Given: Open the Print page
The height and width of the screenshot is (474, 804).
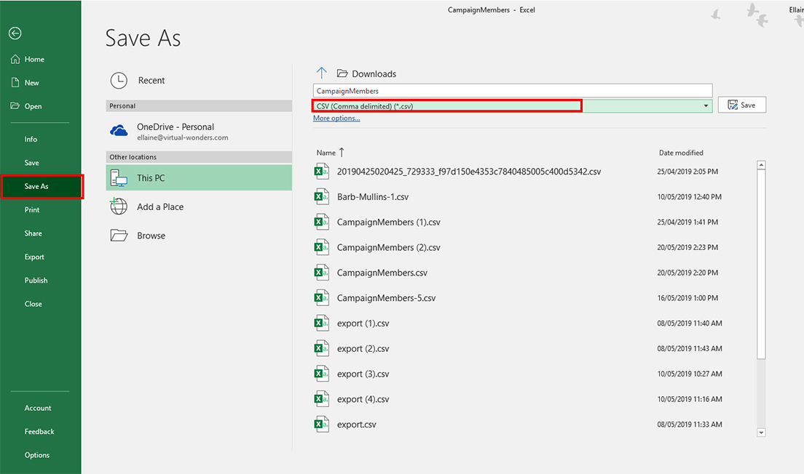Looking at the screenshot, I should [x=32, y=210].
